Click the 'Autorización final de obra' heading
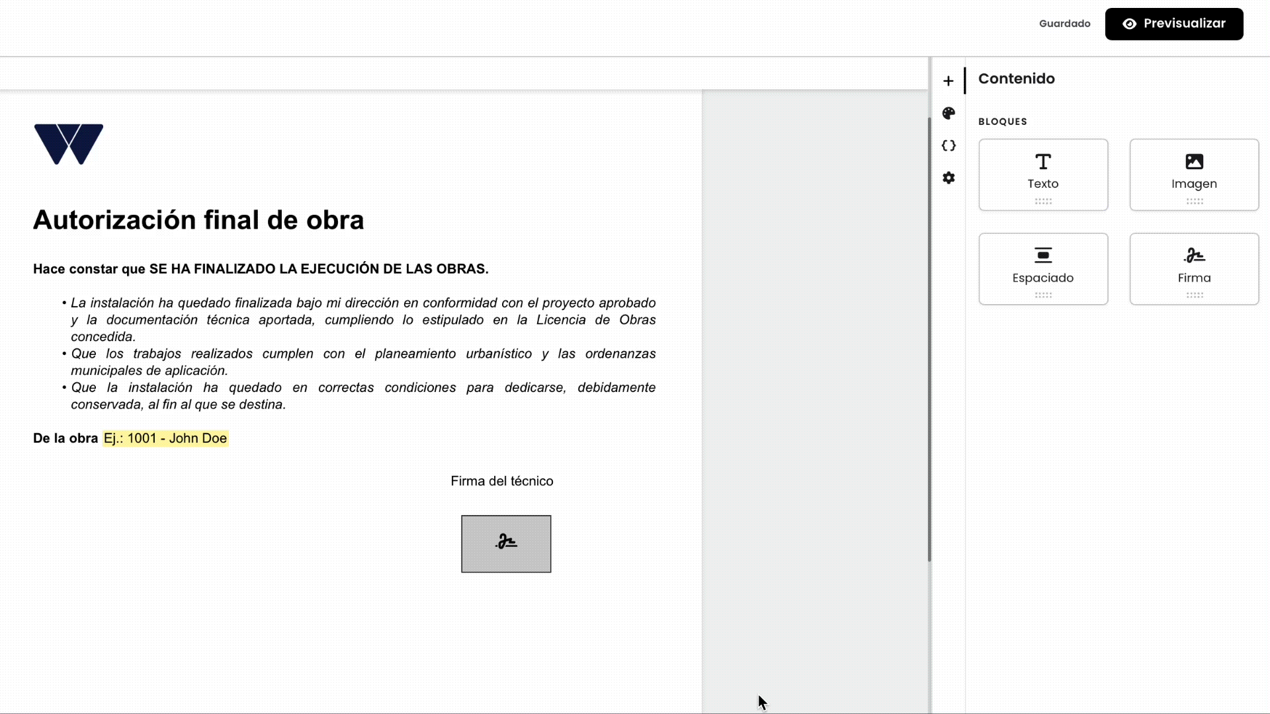 point(198,220)
